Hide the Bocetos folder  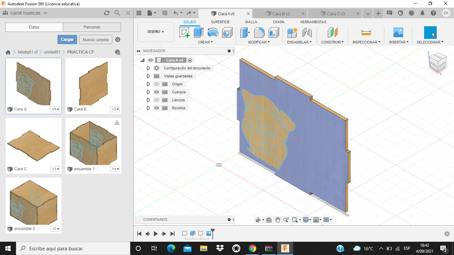click(x=157, y=108)
